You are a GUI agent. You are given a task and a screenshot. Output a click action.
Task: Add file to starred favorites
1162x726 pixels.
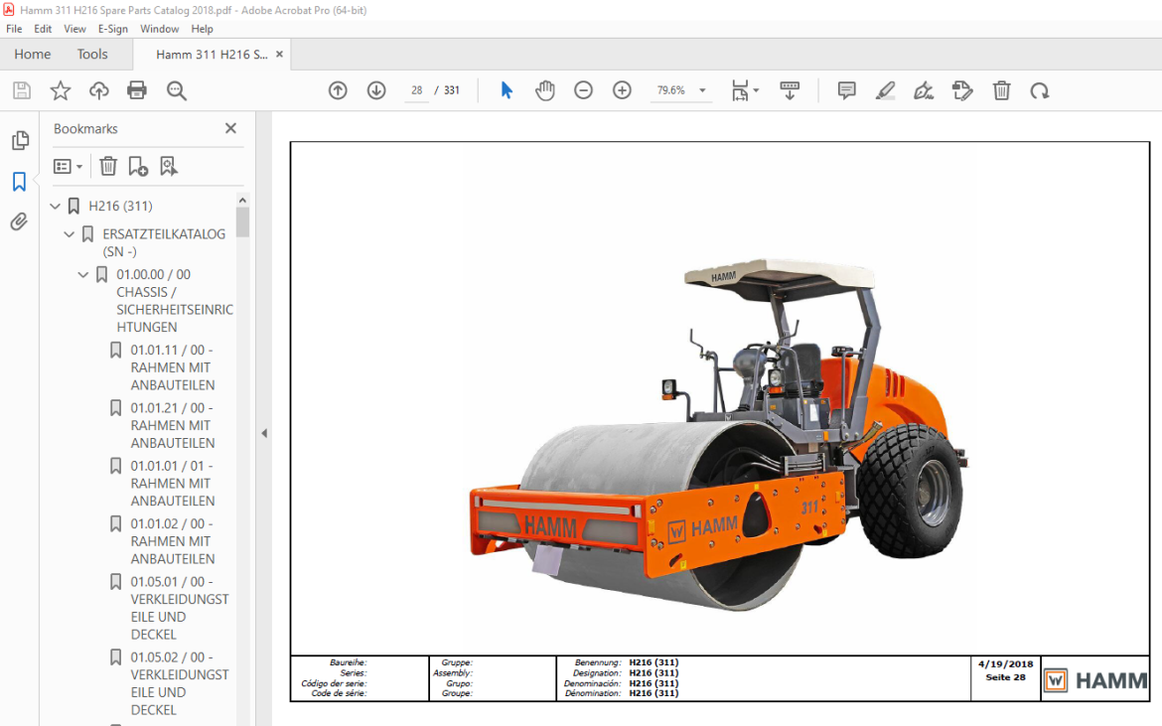pyautogui.click(x=60, y=90)
